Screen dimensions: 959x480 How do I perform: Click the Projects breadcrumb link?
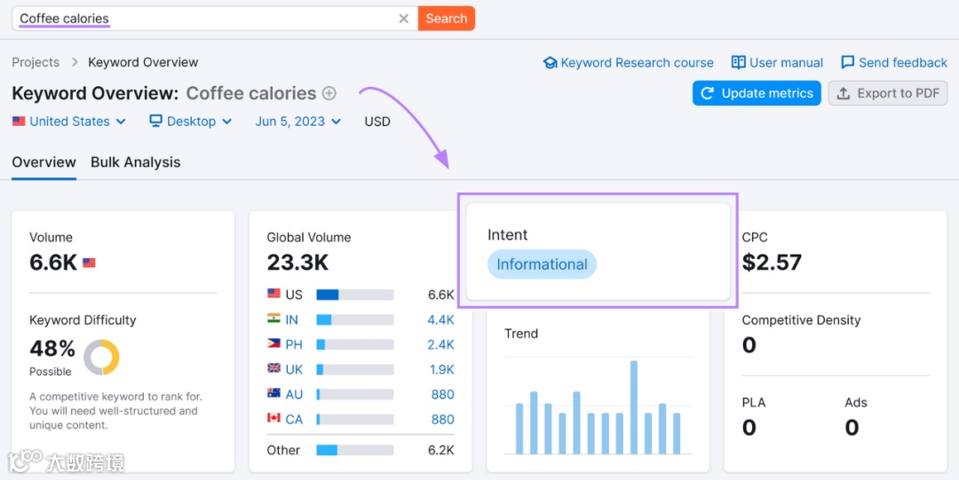point(36,62)
